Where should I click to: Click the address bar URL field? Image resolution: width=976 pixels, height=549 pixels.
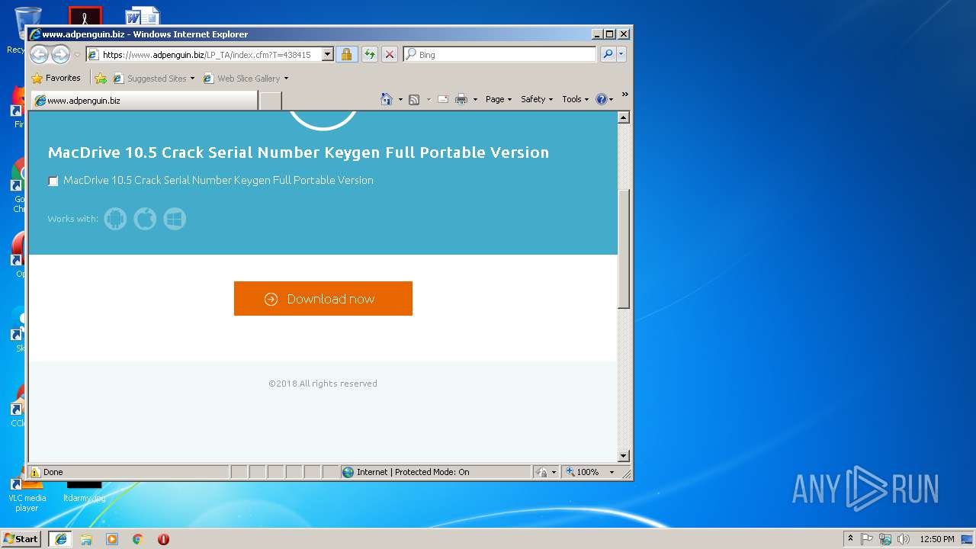coord(203,55)
